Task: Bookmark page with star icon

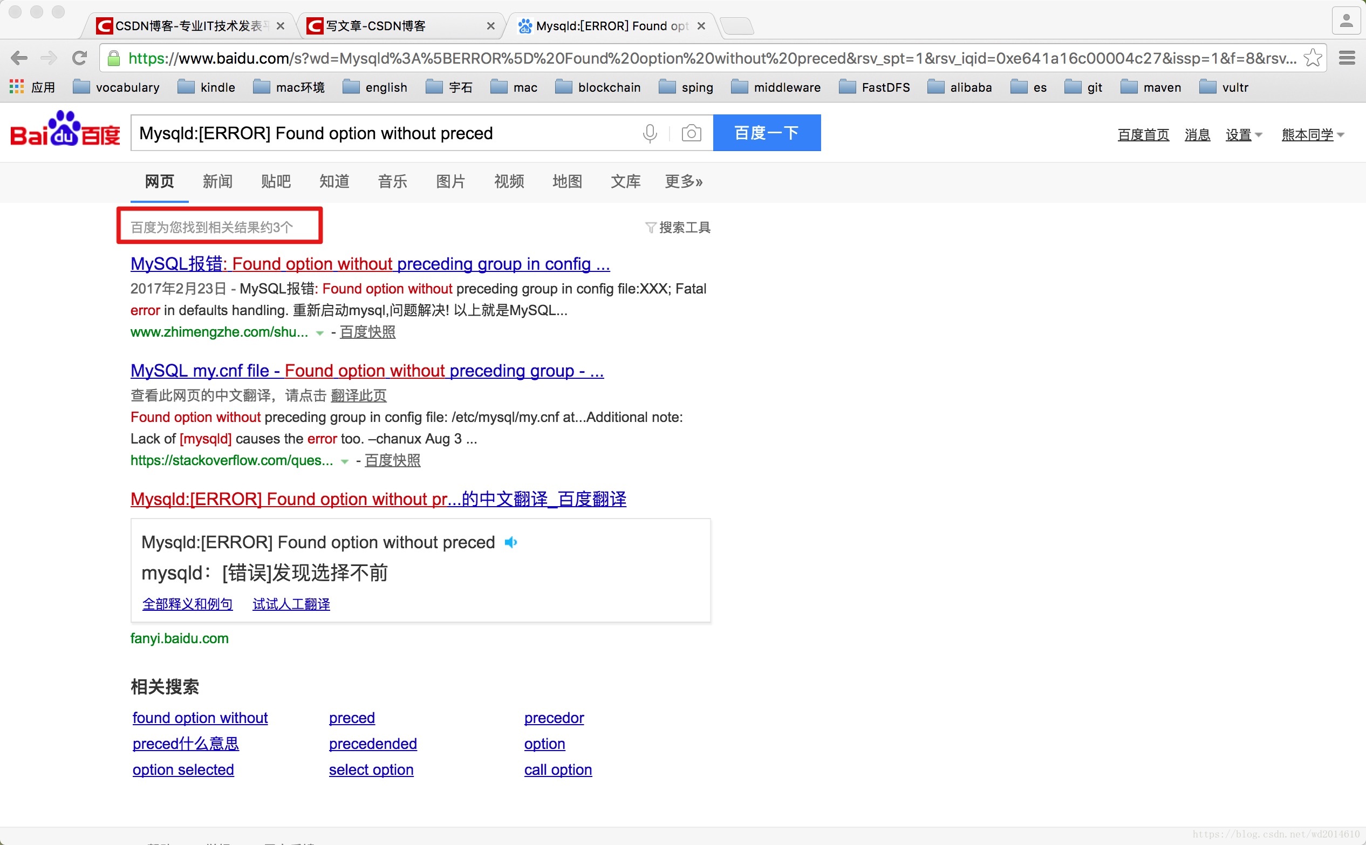Action: (x=1313, y=58)
